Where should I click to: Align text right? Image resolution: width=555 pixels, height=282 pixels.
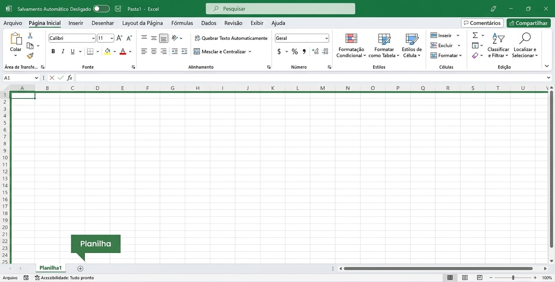[x=163, y=51]
